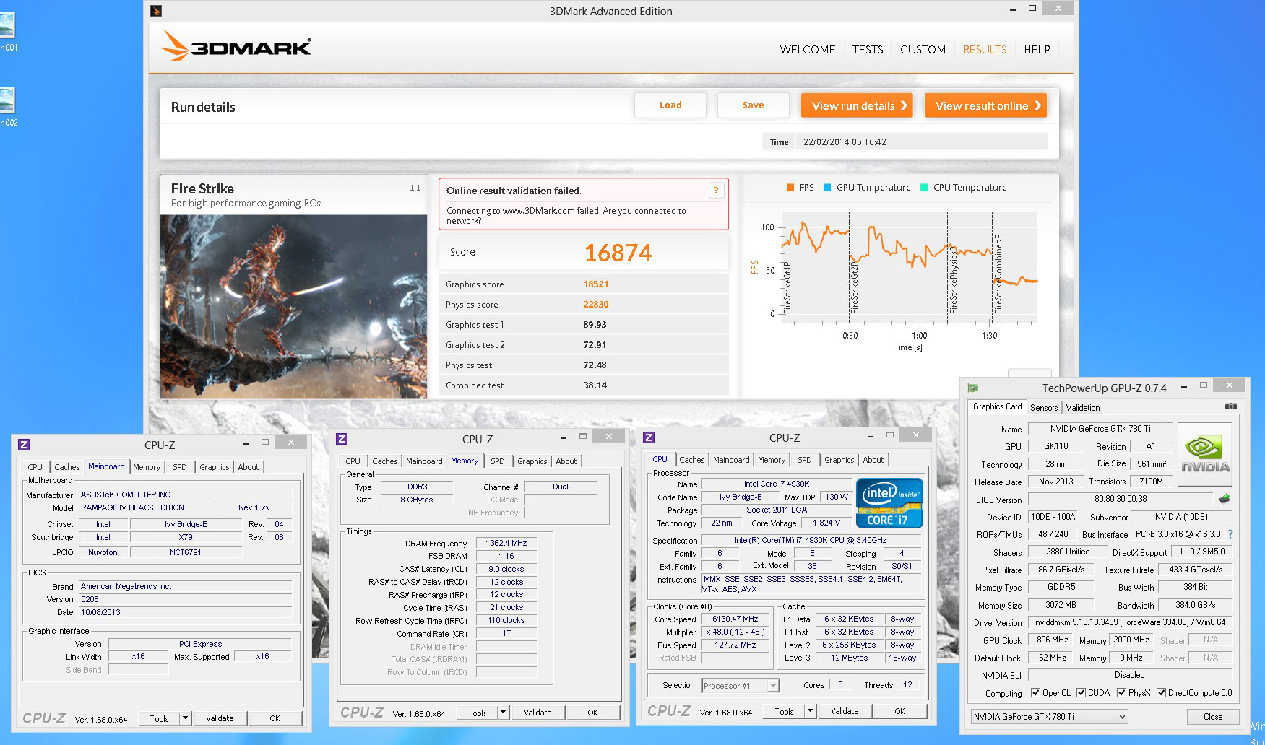Click View result online button
Image resolution: width=1265 pixels, height=745 pixels.
click(x=986, y=105)
